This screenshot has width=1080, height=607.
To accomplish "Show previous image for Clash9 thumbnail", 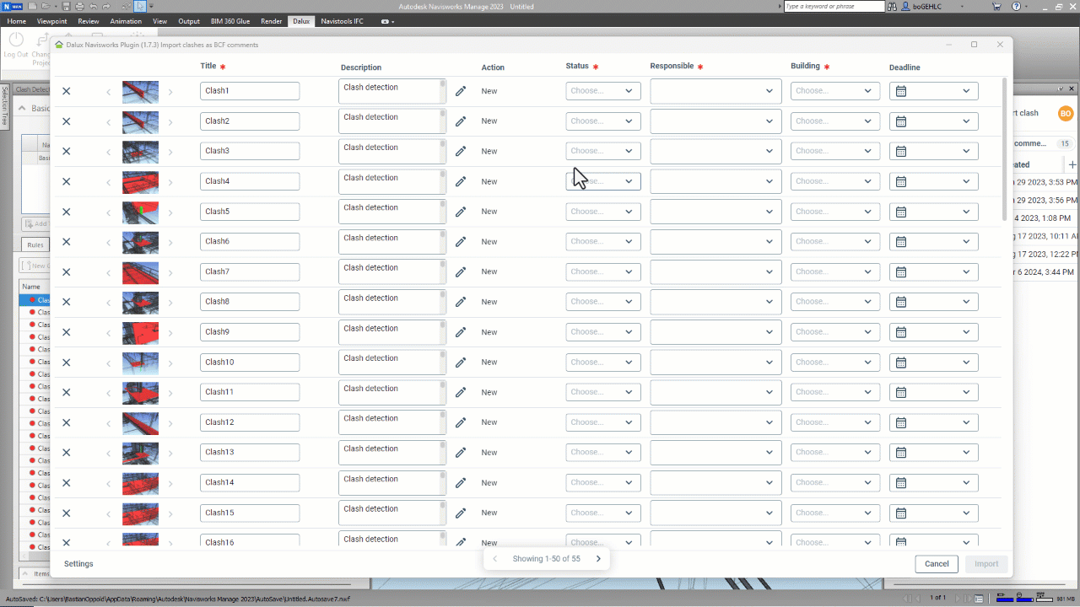I will (x=108, y=333).
